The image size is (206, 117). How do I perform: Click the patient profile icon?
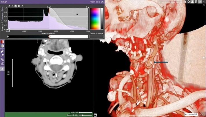(192, 1)
